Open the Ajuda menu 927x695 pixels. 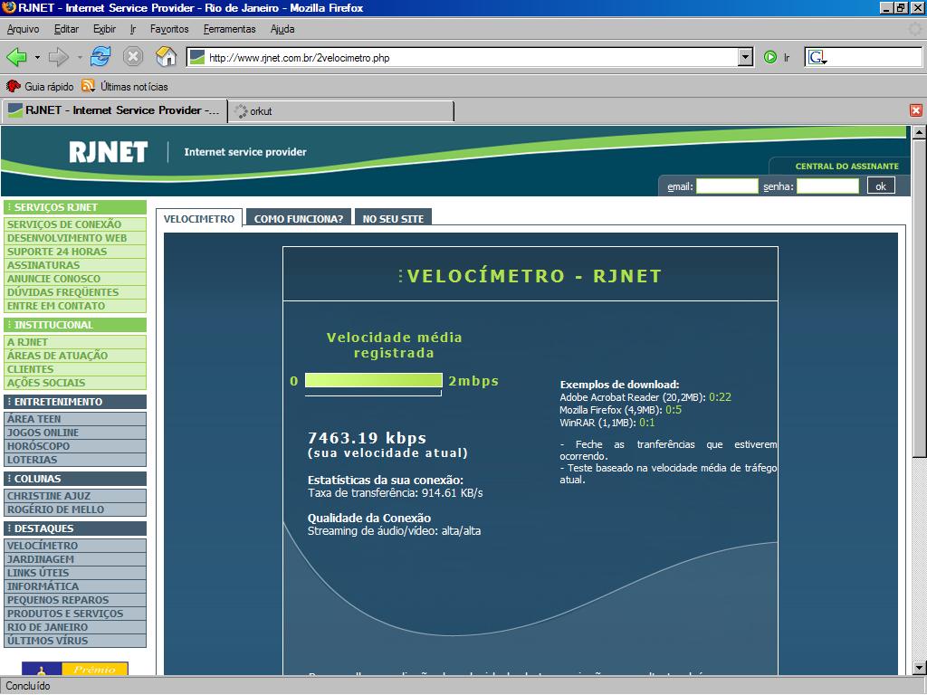282,29
